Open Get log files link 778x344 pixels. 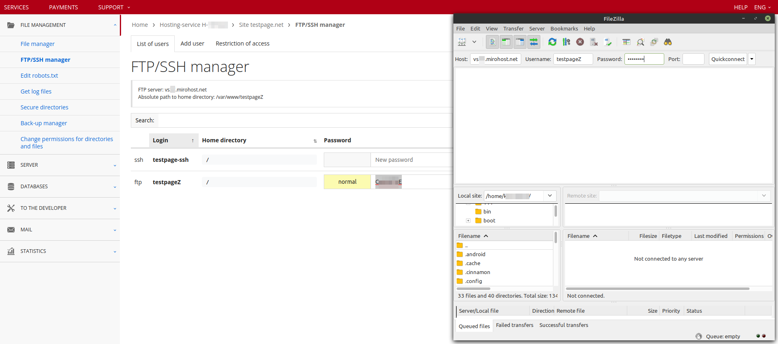click(36, 91)
